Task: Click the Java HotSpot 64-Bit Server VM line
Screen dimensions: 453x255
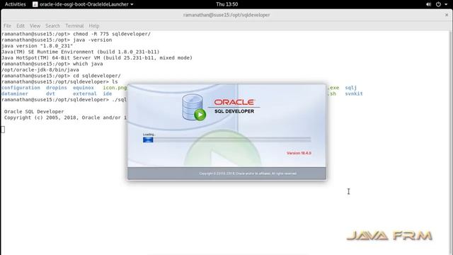Action: [x=97, y=58]
